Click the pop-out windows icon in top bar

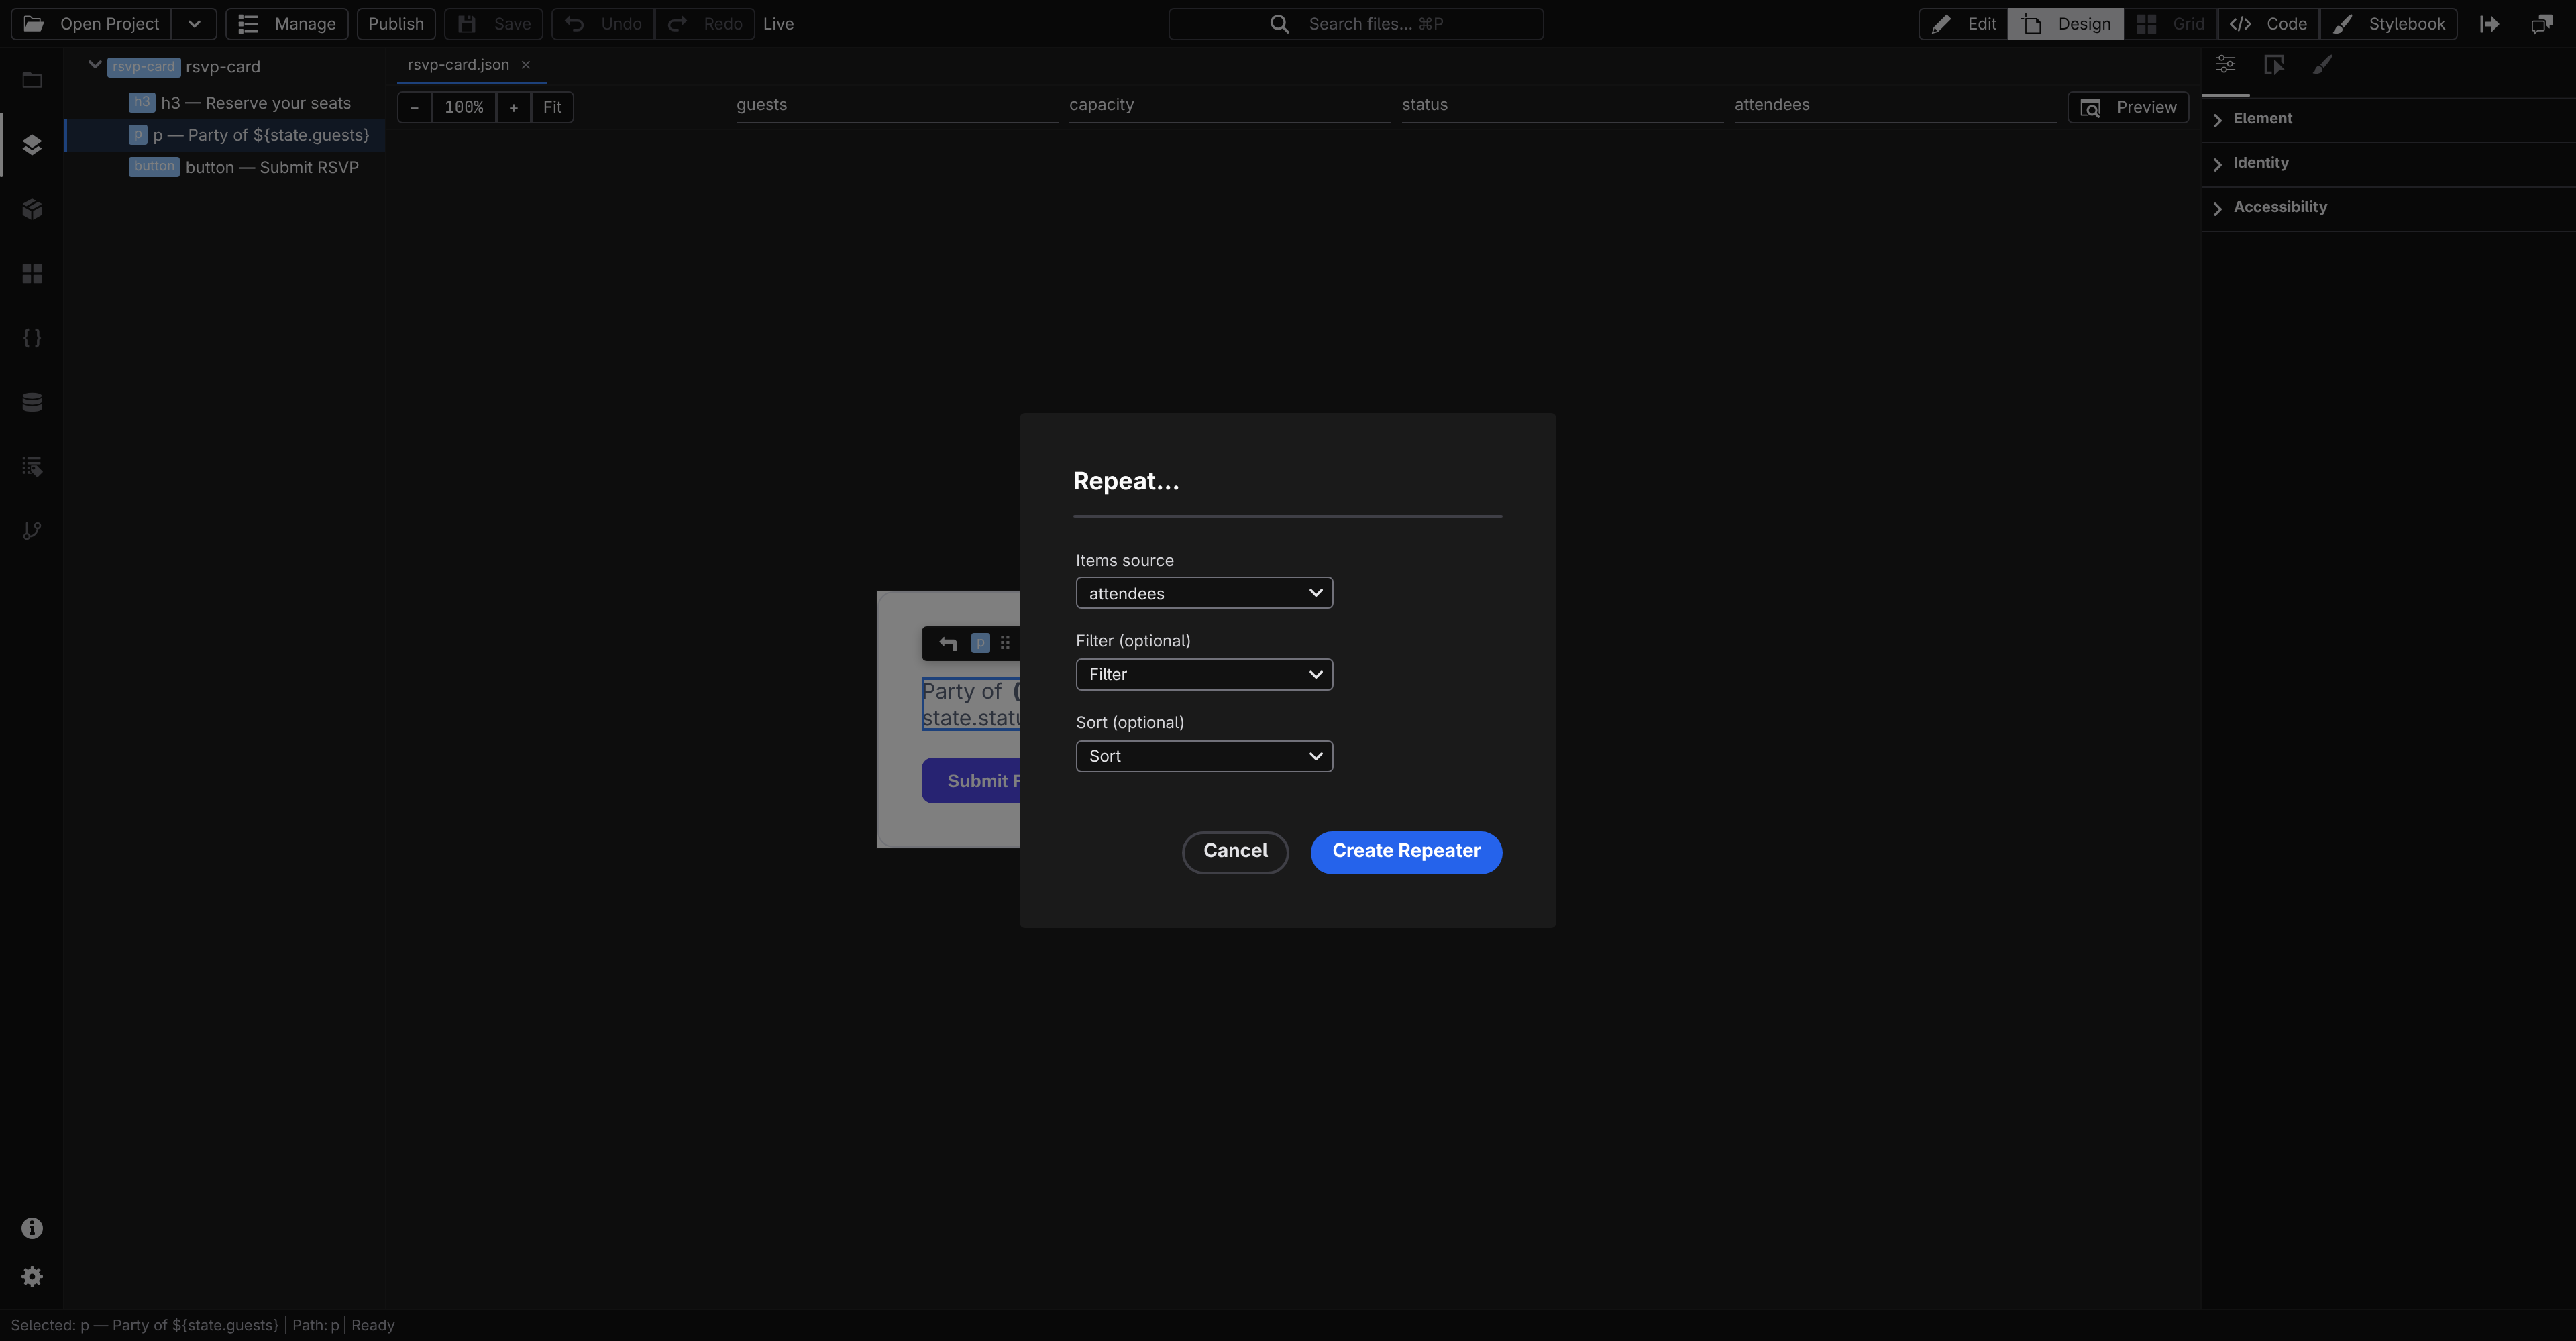(2541, 24)
